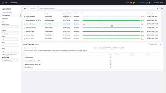The height and width of the screenshot is (93, 166).
Task: Click the Pre-processing pending status icon
Action: coord(110,57)
